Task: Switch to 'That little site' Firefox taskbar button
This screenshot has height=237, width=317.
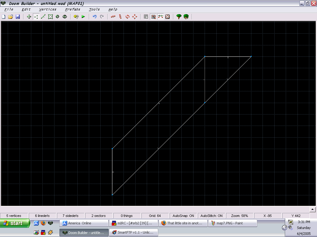Action: click(183, 223)
